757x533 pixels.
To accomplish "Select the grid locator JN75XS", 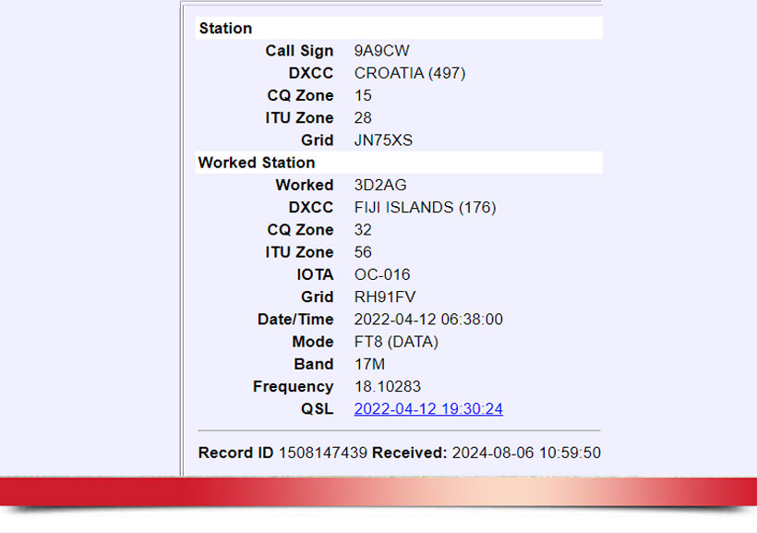I will tap(383, 140).
